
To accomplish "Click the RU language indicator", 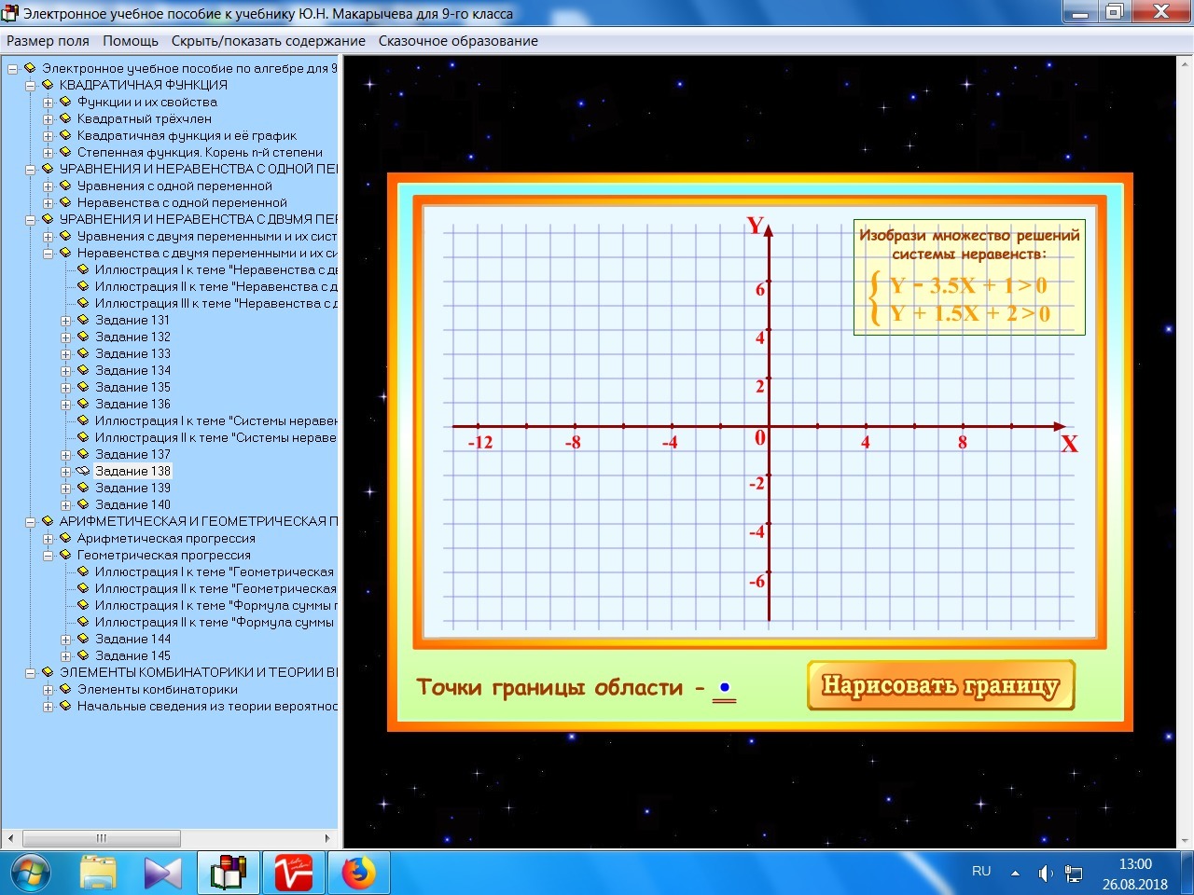I will click(981, 871).
